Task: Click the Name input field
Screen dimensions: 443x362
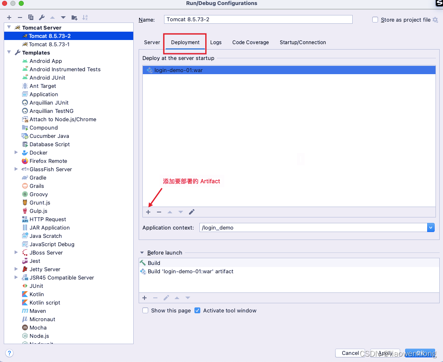Action: (258, 20)
